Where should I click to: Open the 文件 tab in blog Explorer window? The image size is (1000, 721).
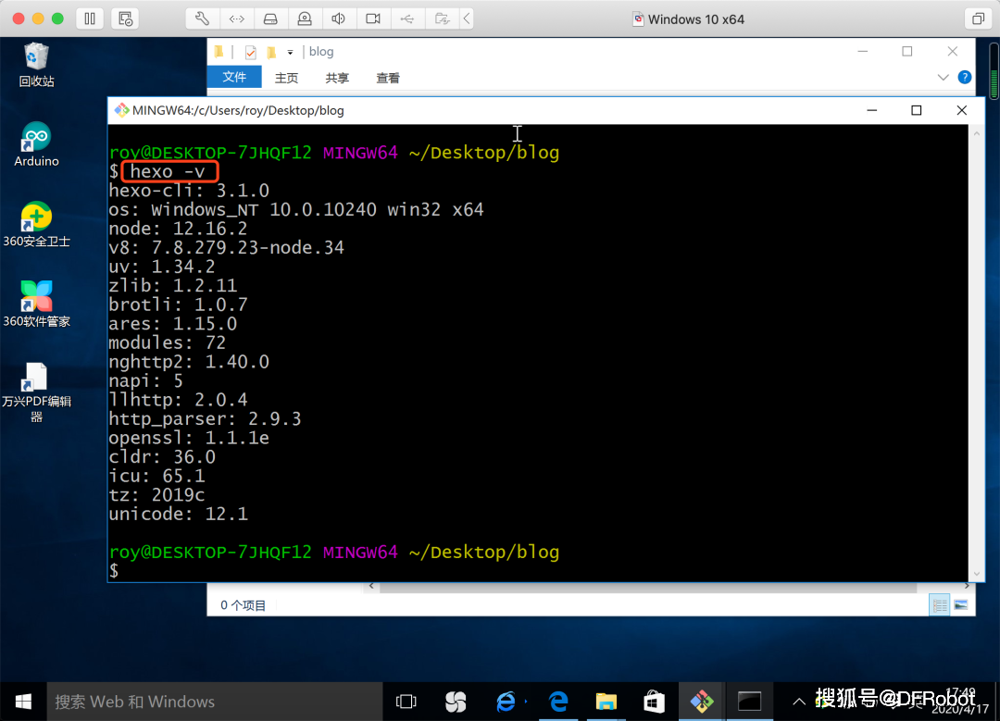tap(234, 77)
